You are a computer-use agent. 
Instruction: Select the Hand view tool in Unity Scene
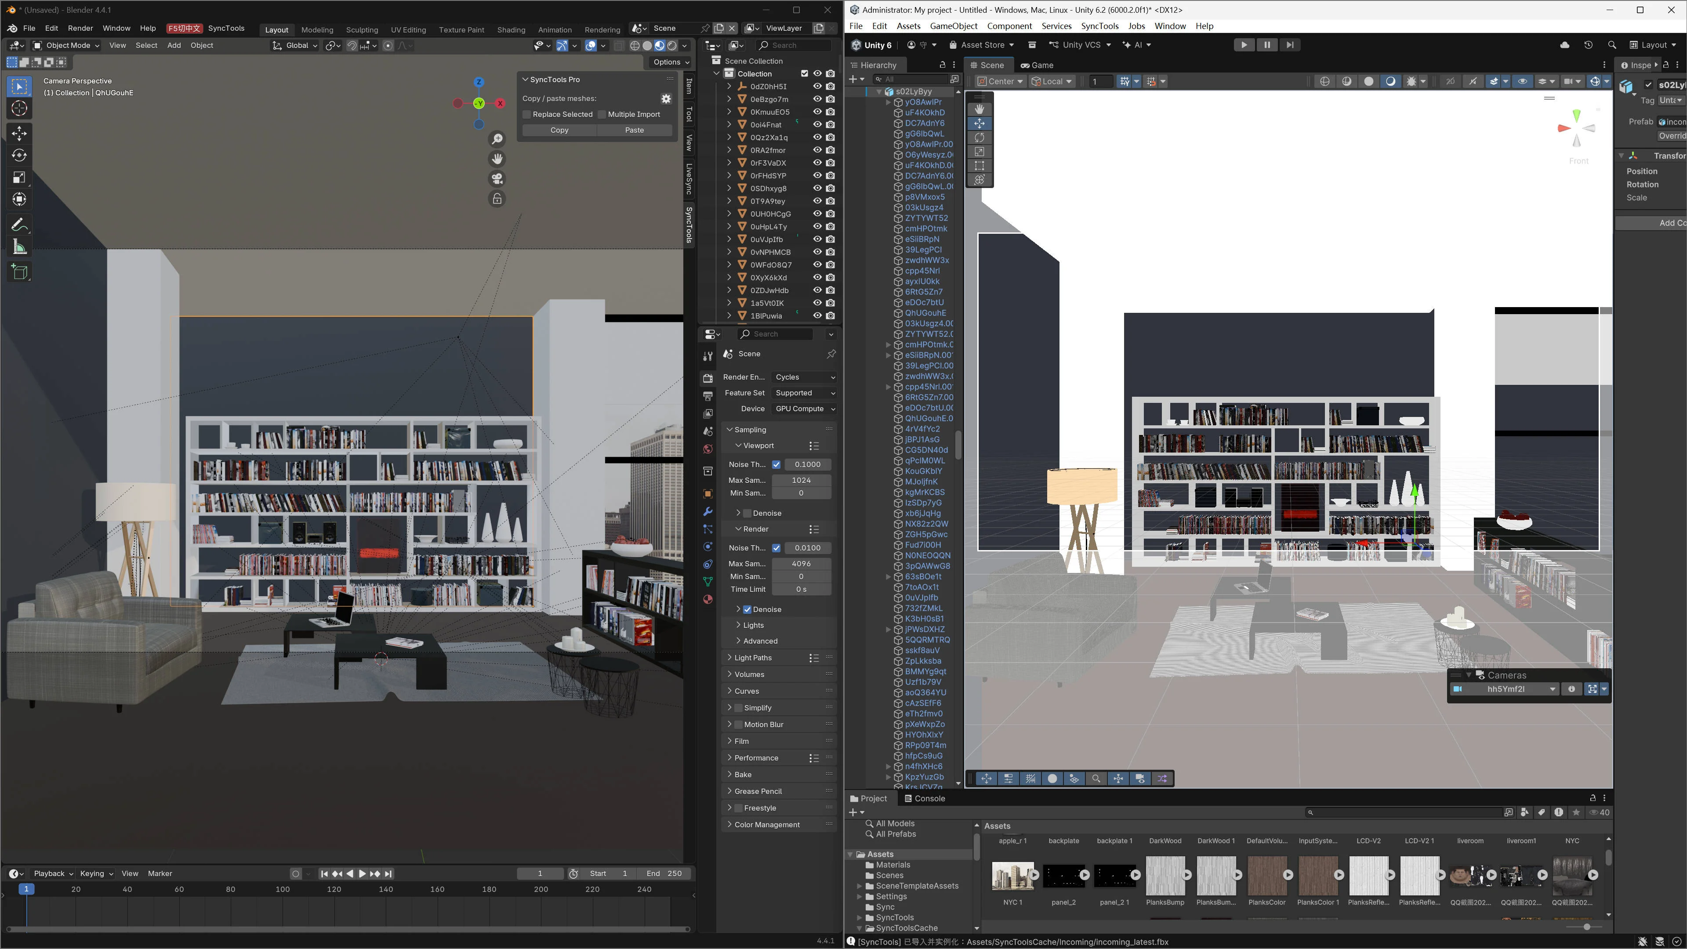tap(979, 109)
